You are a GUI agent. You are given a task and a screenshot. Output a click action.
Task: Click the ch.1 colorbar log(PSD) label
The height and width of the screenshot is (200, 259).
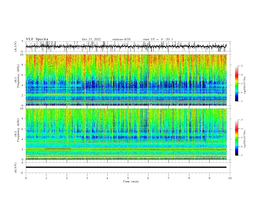(245, 85)
